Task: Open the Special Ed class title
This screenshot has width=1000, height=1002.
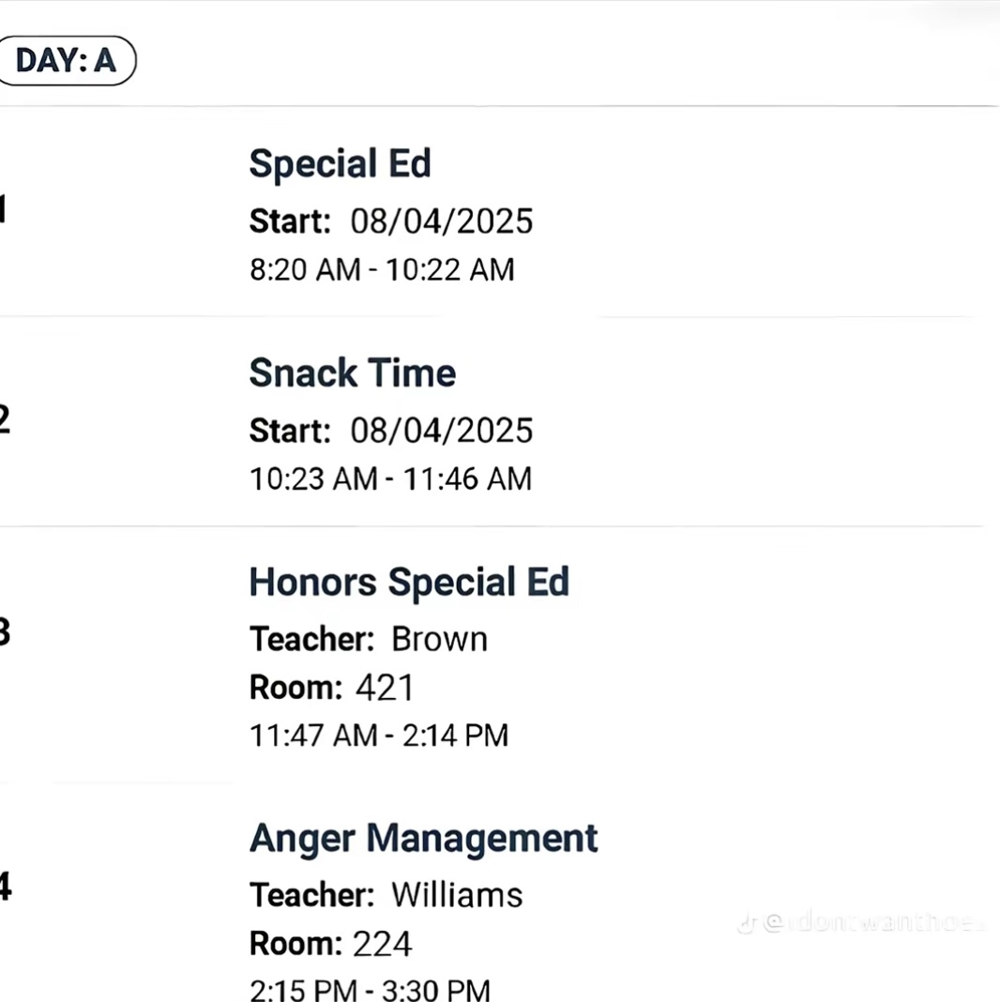Action: 340,163
